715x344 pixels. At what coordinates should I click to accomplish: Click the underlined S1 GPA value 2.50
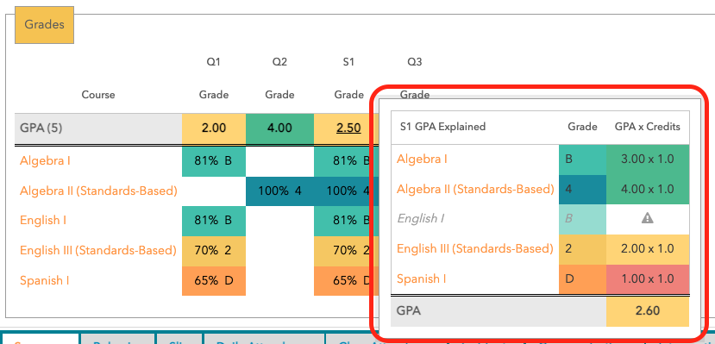tap(348, 128)
